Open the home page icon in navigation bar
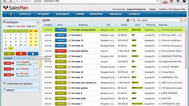 click(11, 14)
